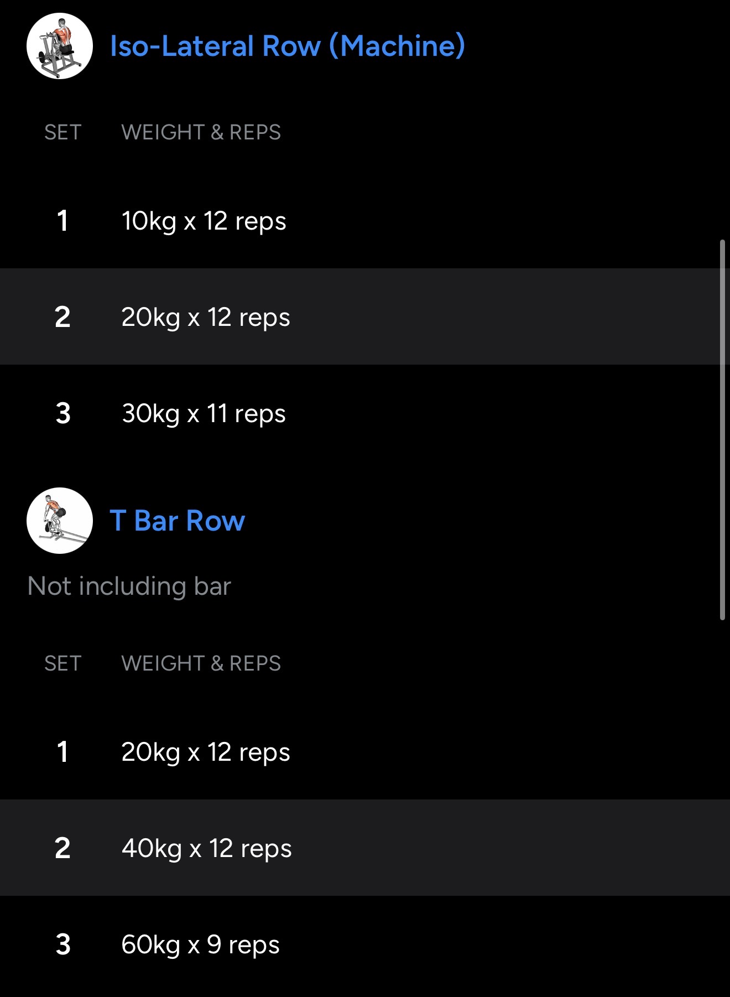Tap set number 2 under Iso-Lateral Row

(62, 317)
